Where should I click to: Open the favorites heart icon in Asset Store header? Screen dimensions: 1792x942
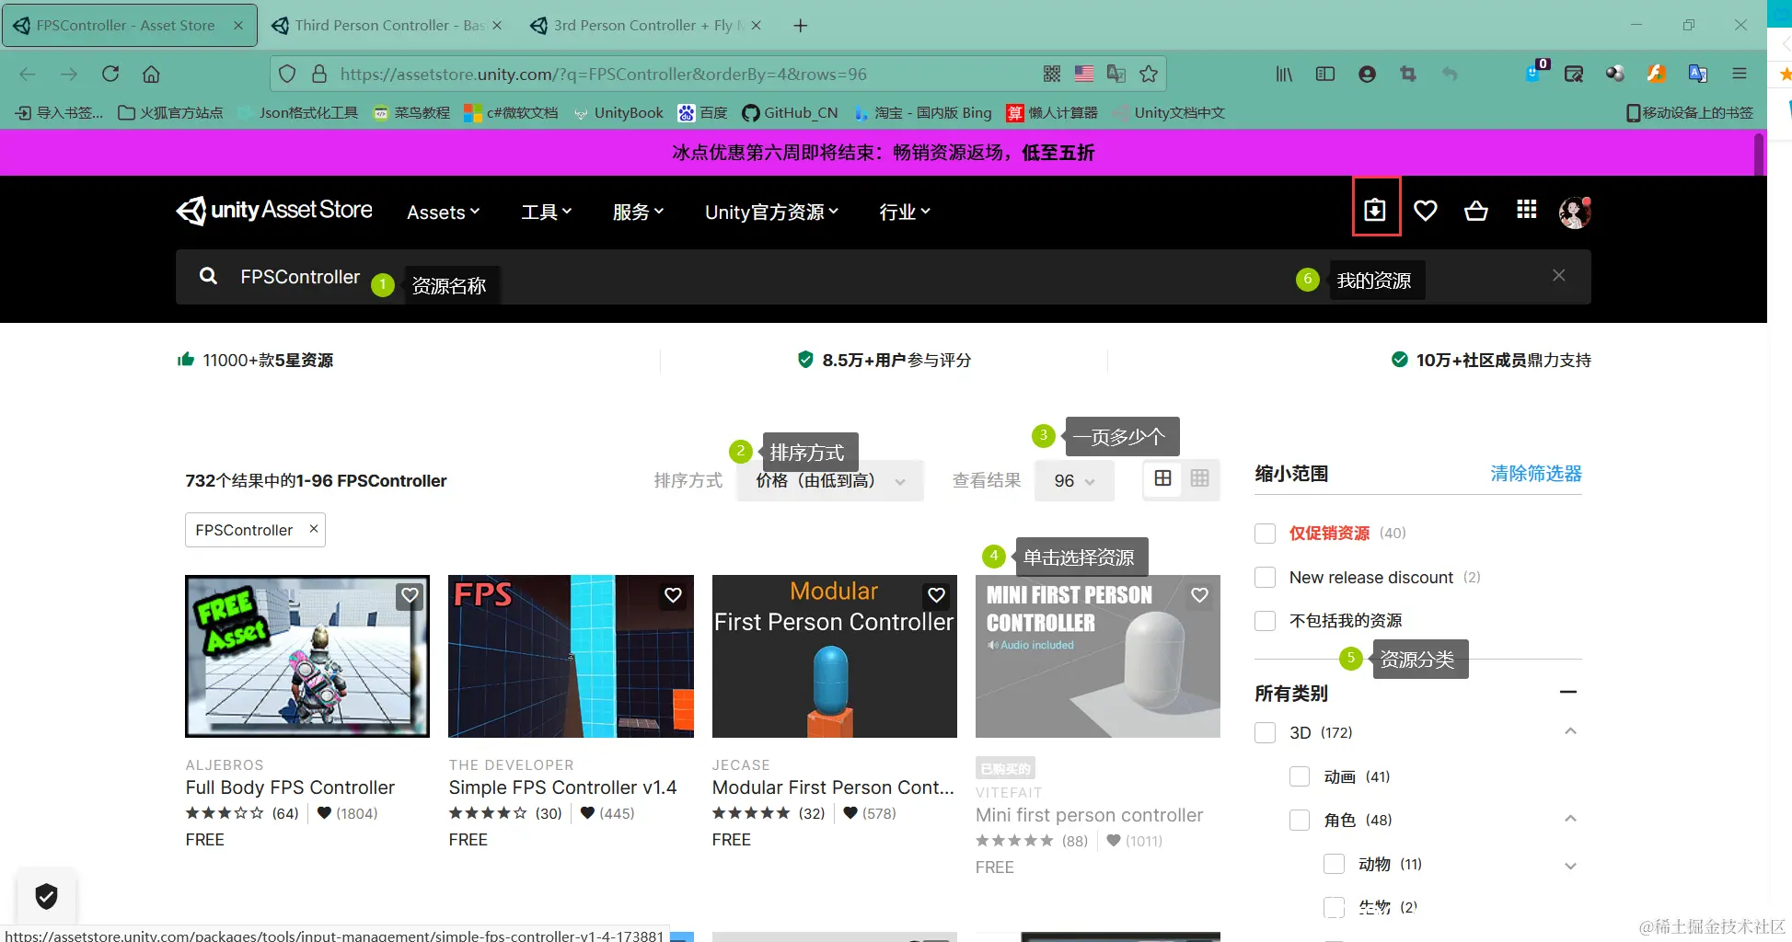(x=1426, y=211)
